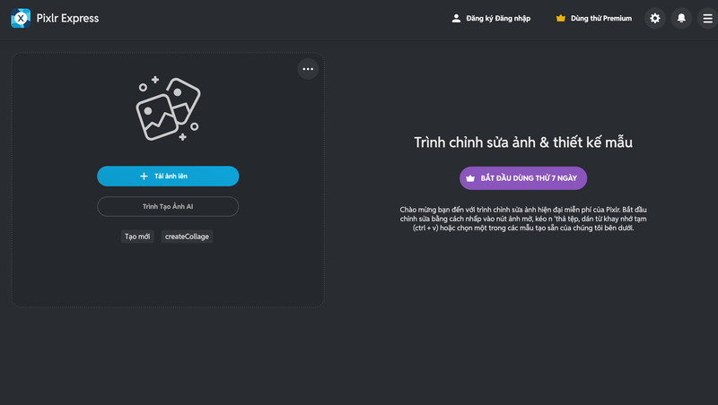Click the gold crown Premium icon
Viewport: 718px width, 405px height.
coord(560,18)
